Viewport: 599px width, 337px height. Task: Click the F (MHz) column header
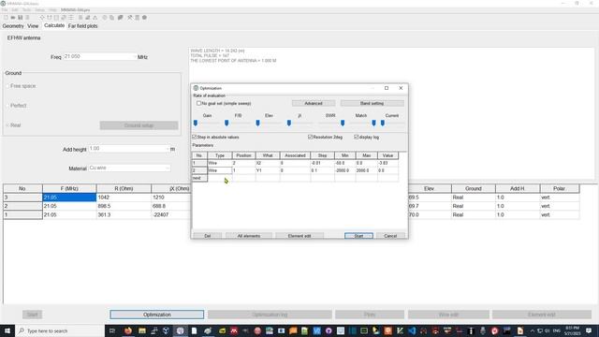[x=69, y=188]
